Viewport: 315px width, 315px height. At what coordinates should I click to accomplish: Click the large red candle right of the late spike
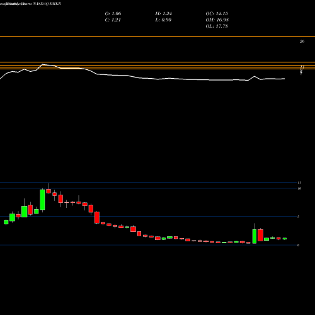[x=261, y=235]
